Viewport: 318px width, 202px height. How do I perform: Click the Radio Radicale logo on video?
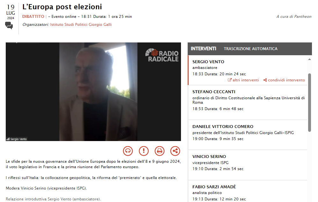(x=162, y=55)
